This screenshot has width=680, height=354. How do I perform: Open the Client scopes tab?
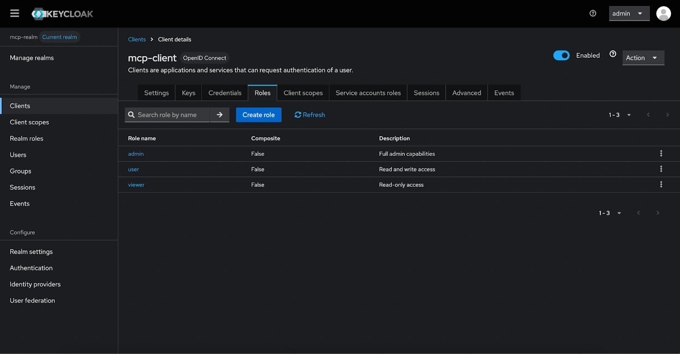(303, 93)
